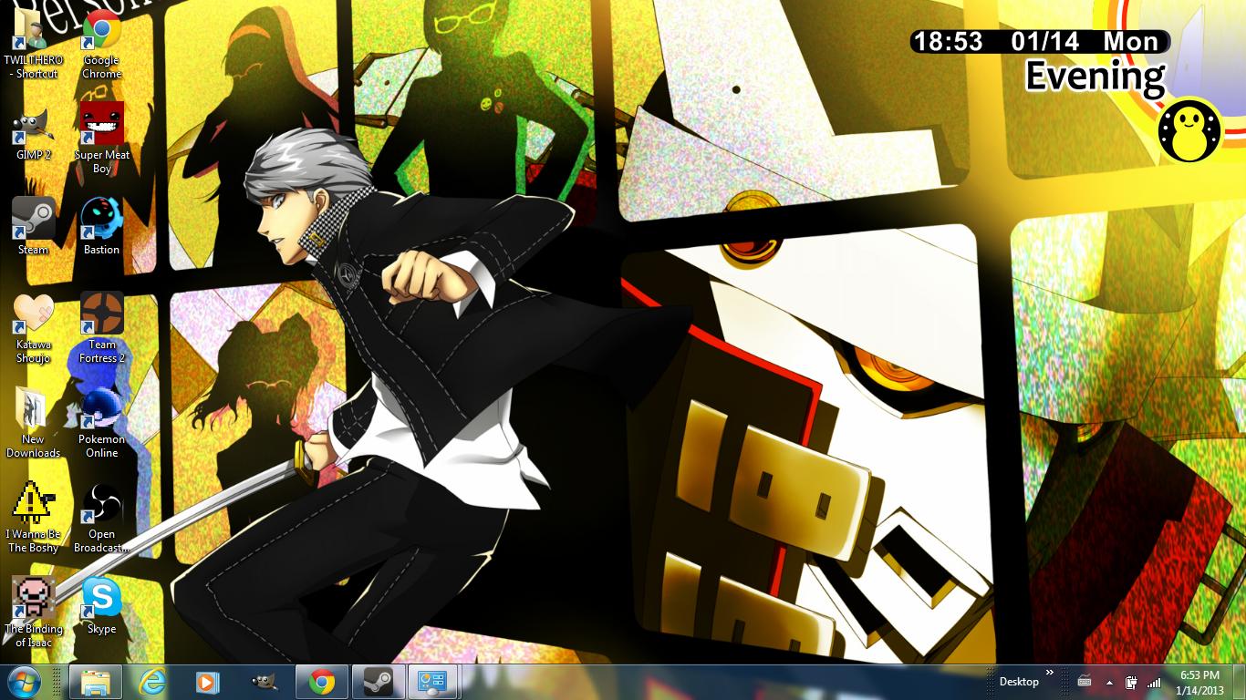Click the power plug battery icon
The width and height of the screenshot is (1246, 700).
click(x=1132, y=682)
